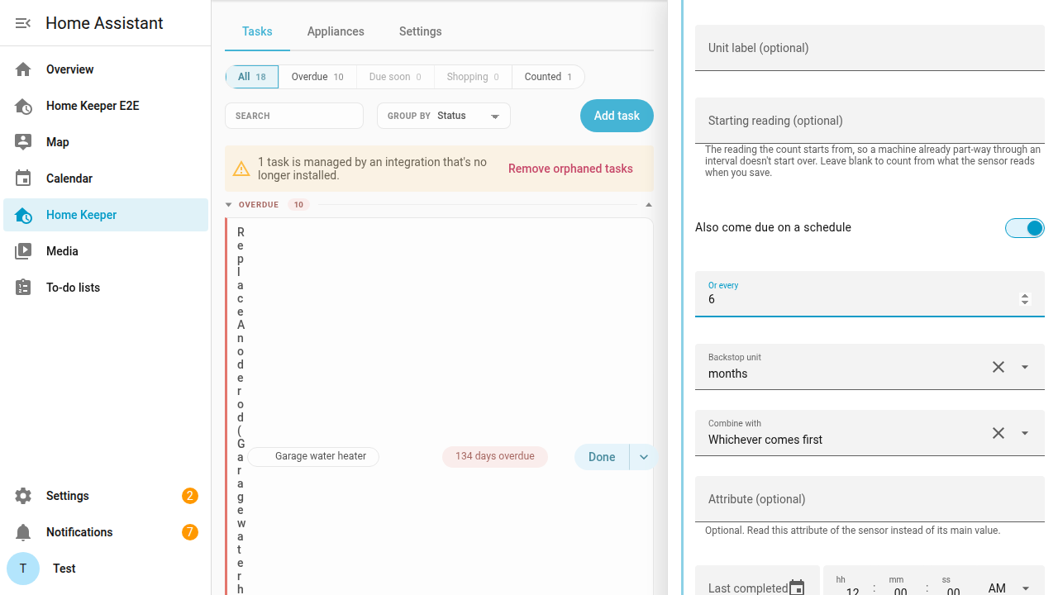Focus the Attribute optional field
This screenshot has height=595, width=1058.
(x=870, y=499)
